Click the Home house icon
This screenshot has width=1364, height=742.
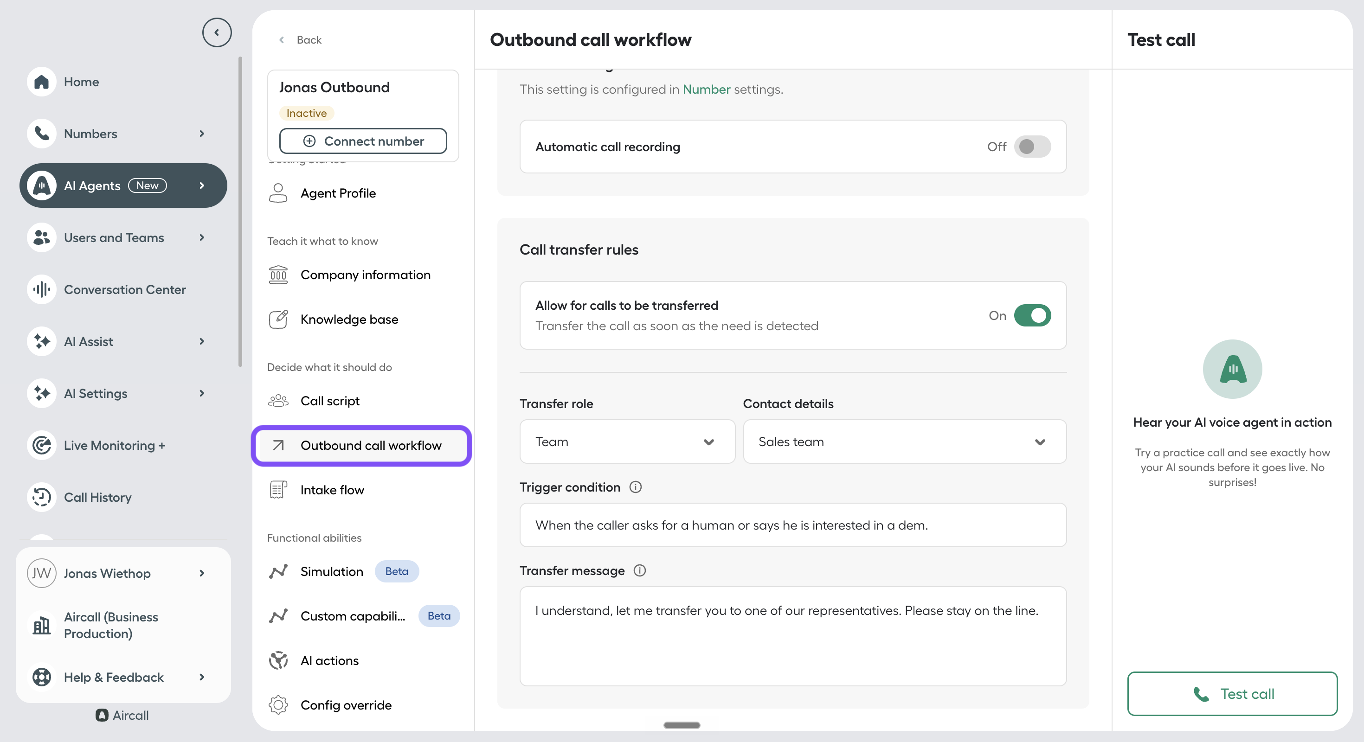41,82
